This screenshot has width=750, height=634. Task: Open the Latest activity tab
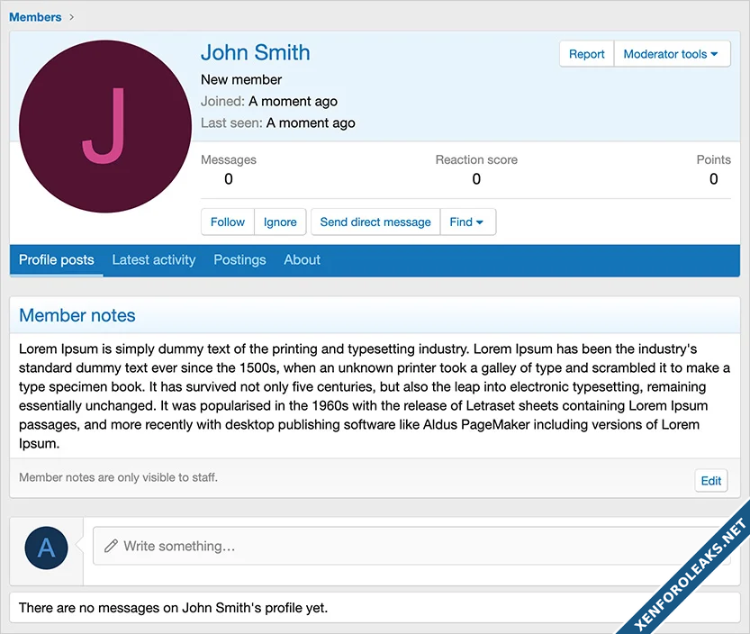coord(153,259)
